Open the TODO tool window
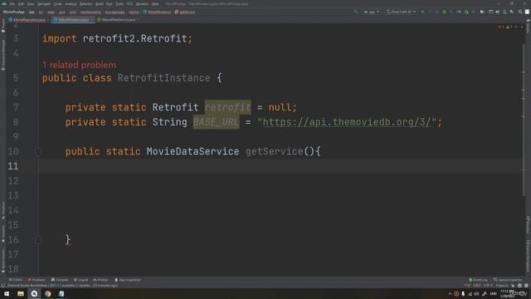 click(x=16, y=280)
